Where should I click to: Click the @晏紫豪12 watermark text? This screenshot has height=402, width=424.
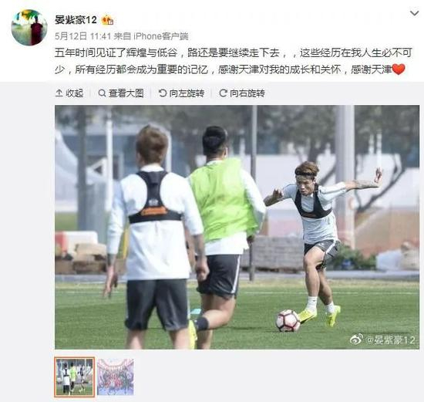click(390, 340)
